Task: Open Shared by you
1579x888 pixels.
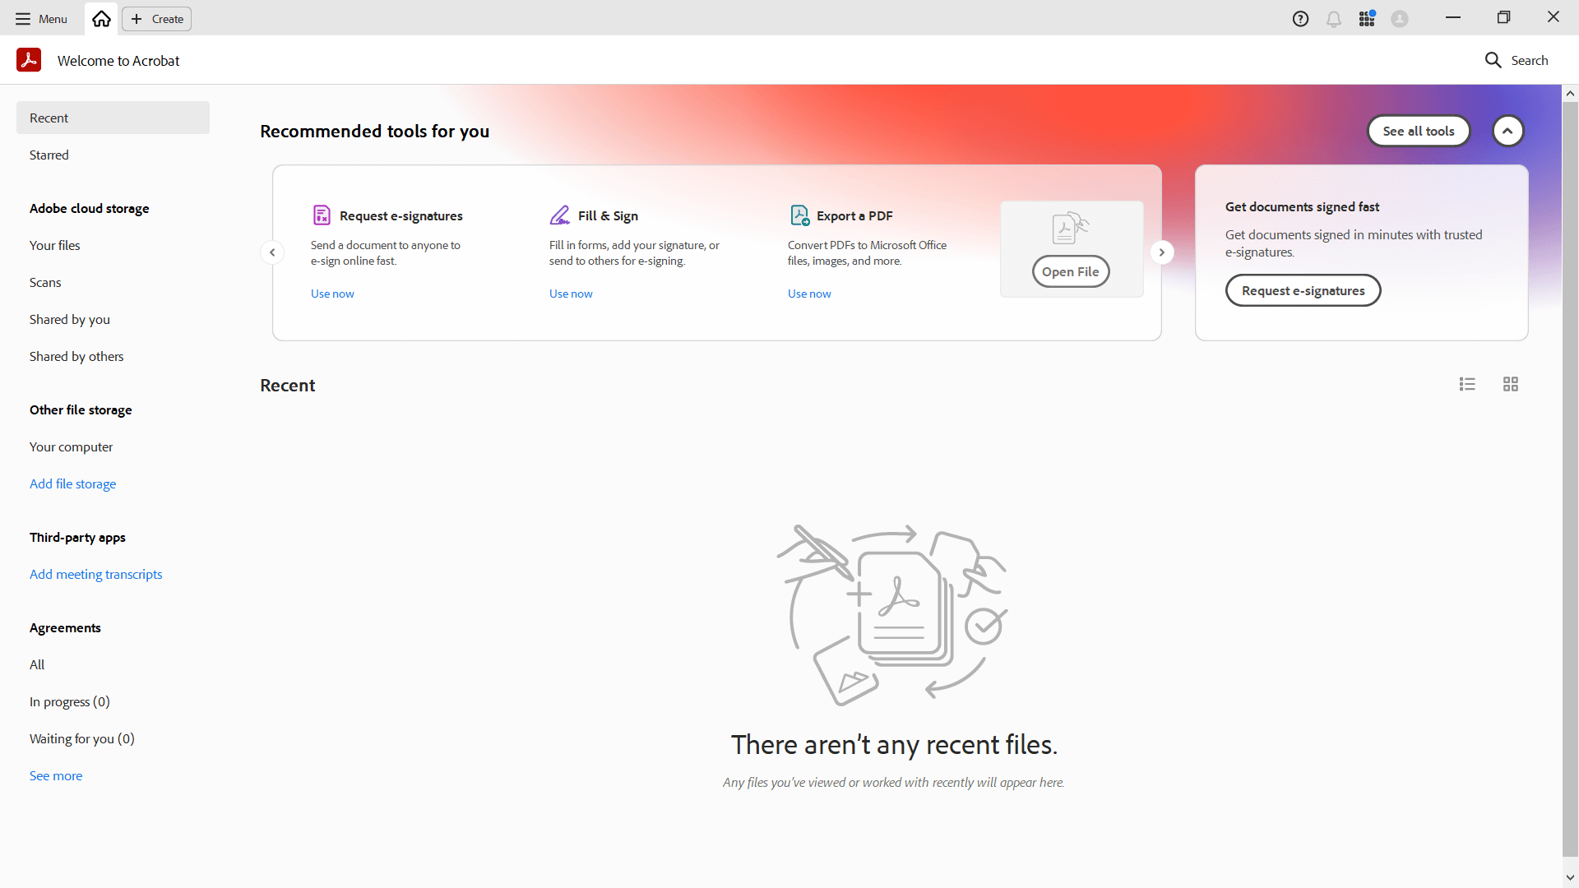Action: (113, 319)
